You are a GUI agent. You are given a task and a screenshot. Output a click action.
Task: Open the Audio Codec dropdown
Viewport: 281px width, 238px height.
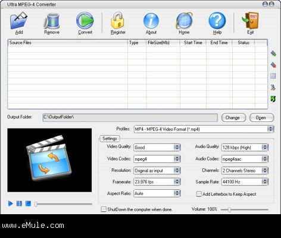(245, 159)
